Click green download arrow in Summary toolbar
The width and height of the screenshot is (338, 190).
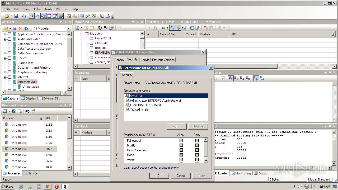pos(198,28)
